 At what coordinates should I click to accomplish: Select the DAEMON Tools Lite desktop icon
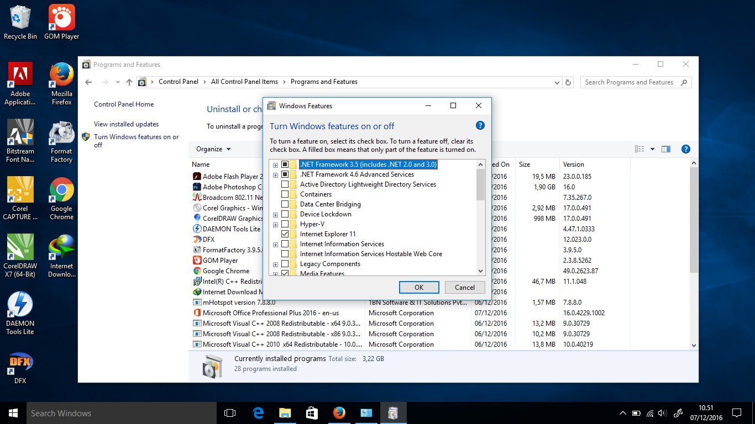coord(20,314)
